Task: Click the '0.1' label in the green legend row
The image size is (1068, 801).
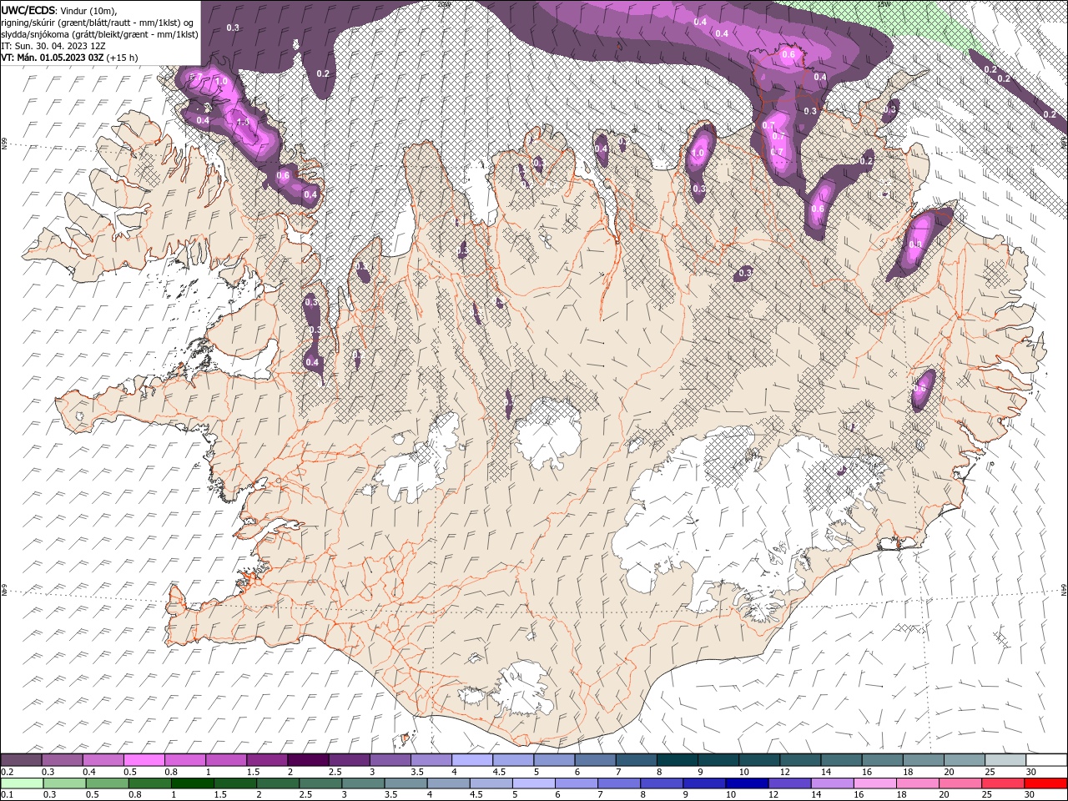Action: coord(6,794)
